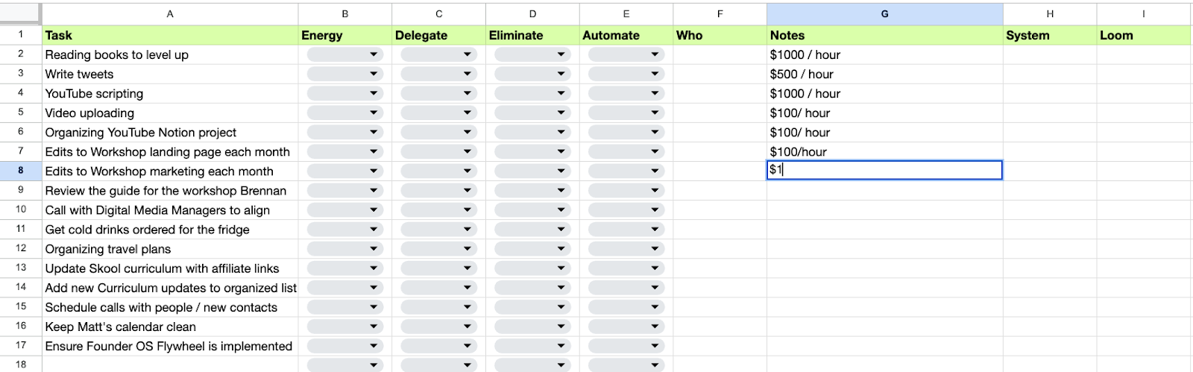This screenshot has width=1193, height=372.
Task: Click the Who header cell
Action: coord(720,35)
